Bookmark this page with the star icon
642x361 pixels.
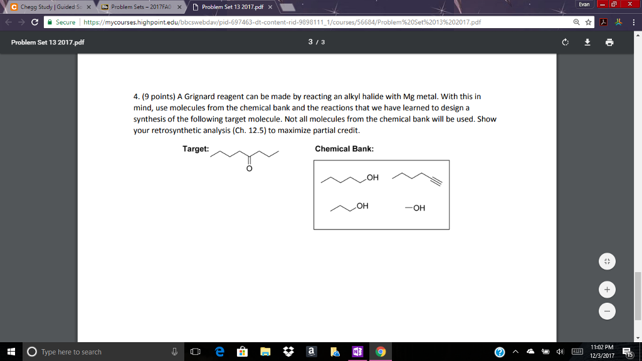pyautogui.click(x=589, y=22)
